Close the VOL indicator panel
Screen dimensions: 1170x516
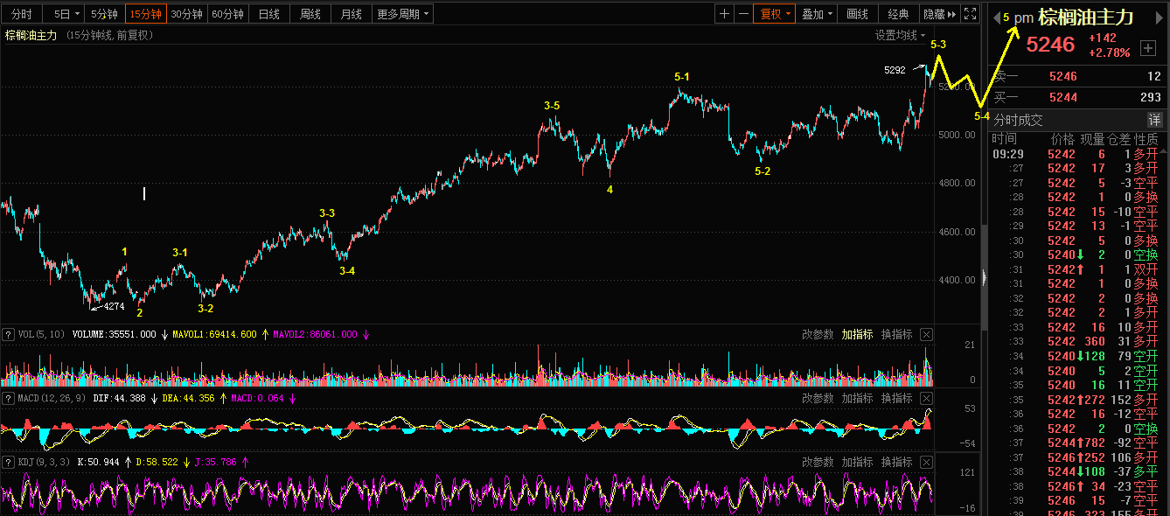(926, 334)
